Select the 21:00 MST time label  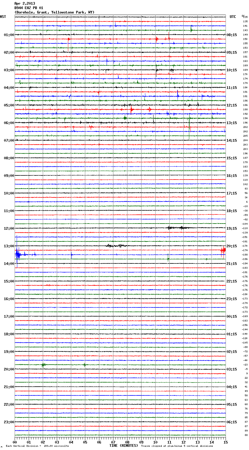[x=9, y=387]
